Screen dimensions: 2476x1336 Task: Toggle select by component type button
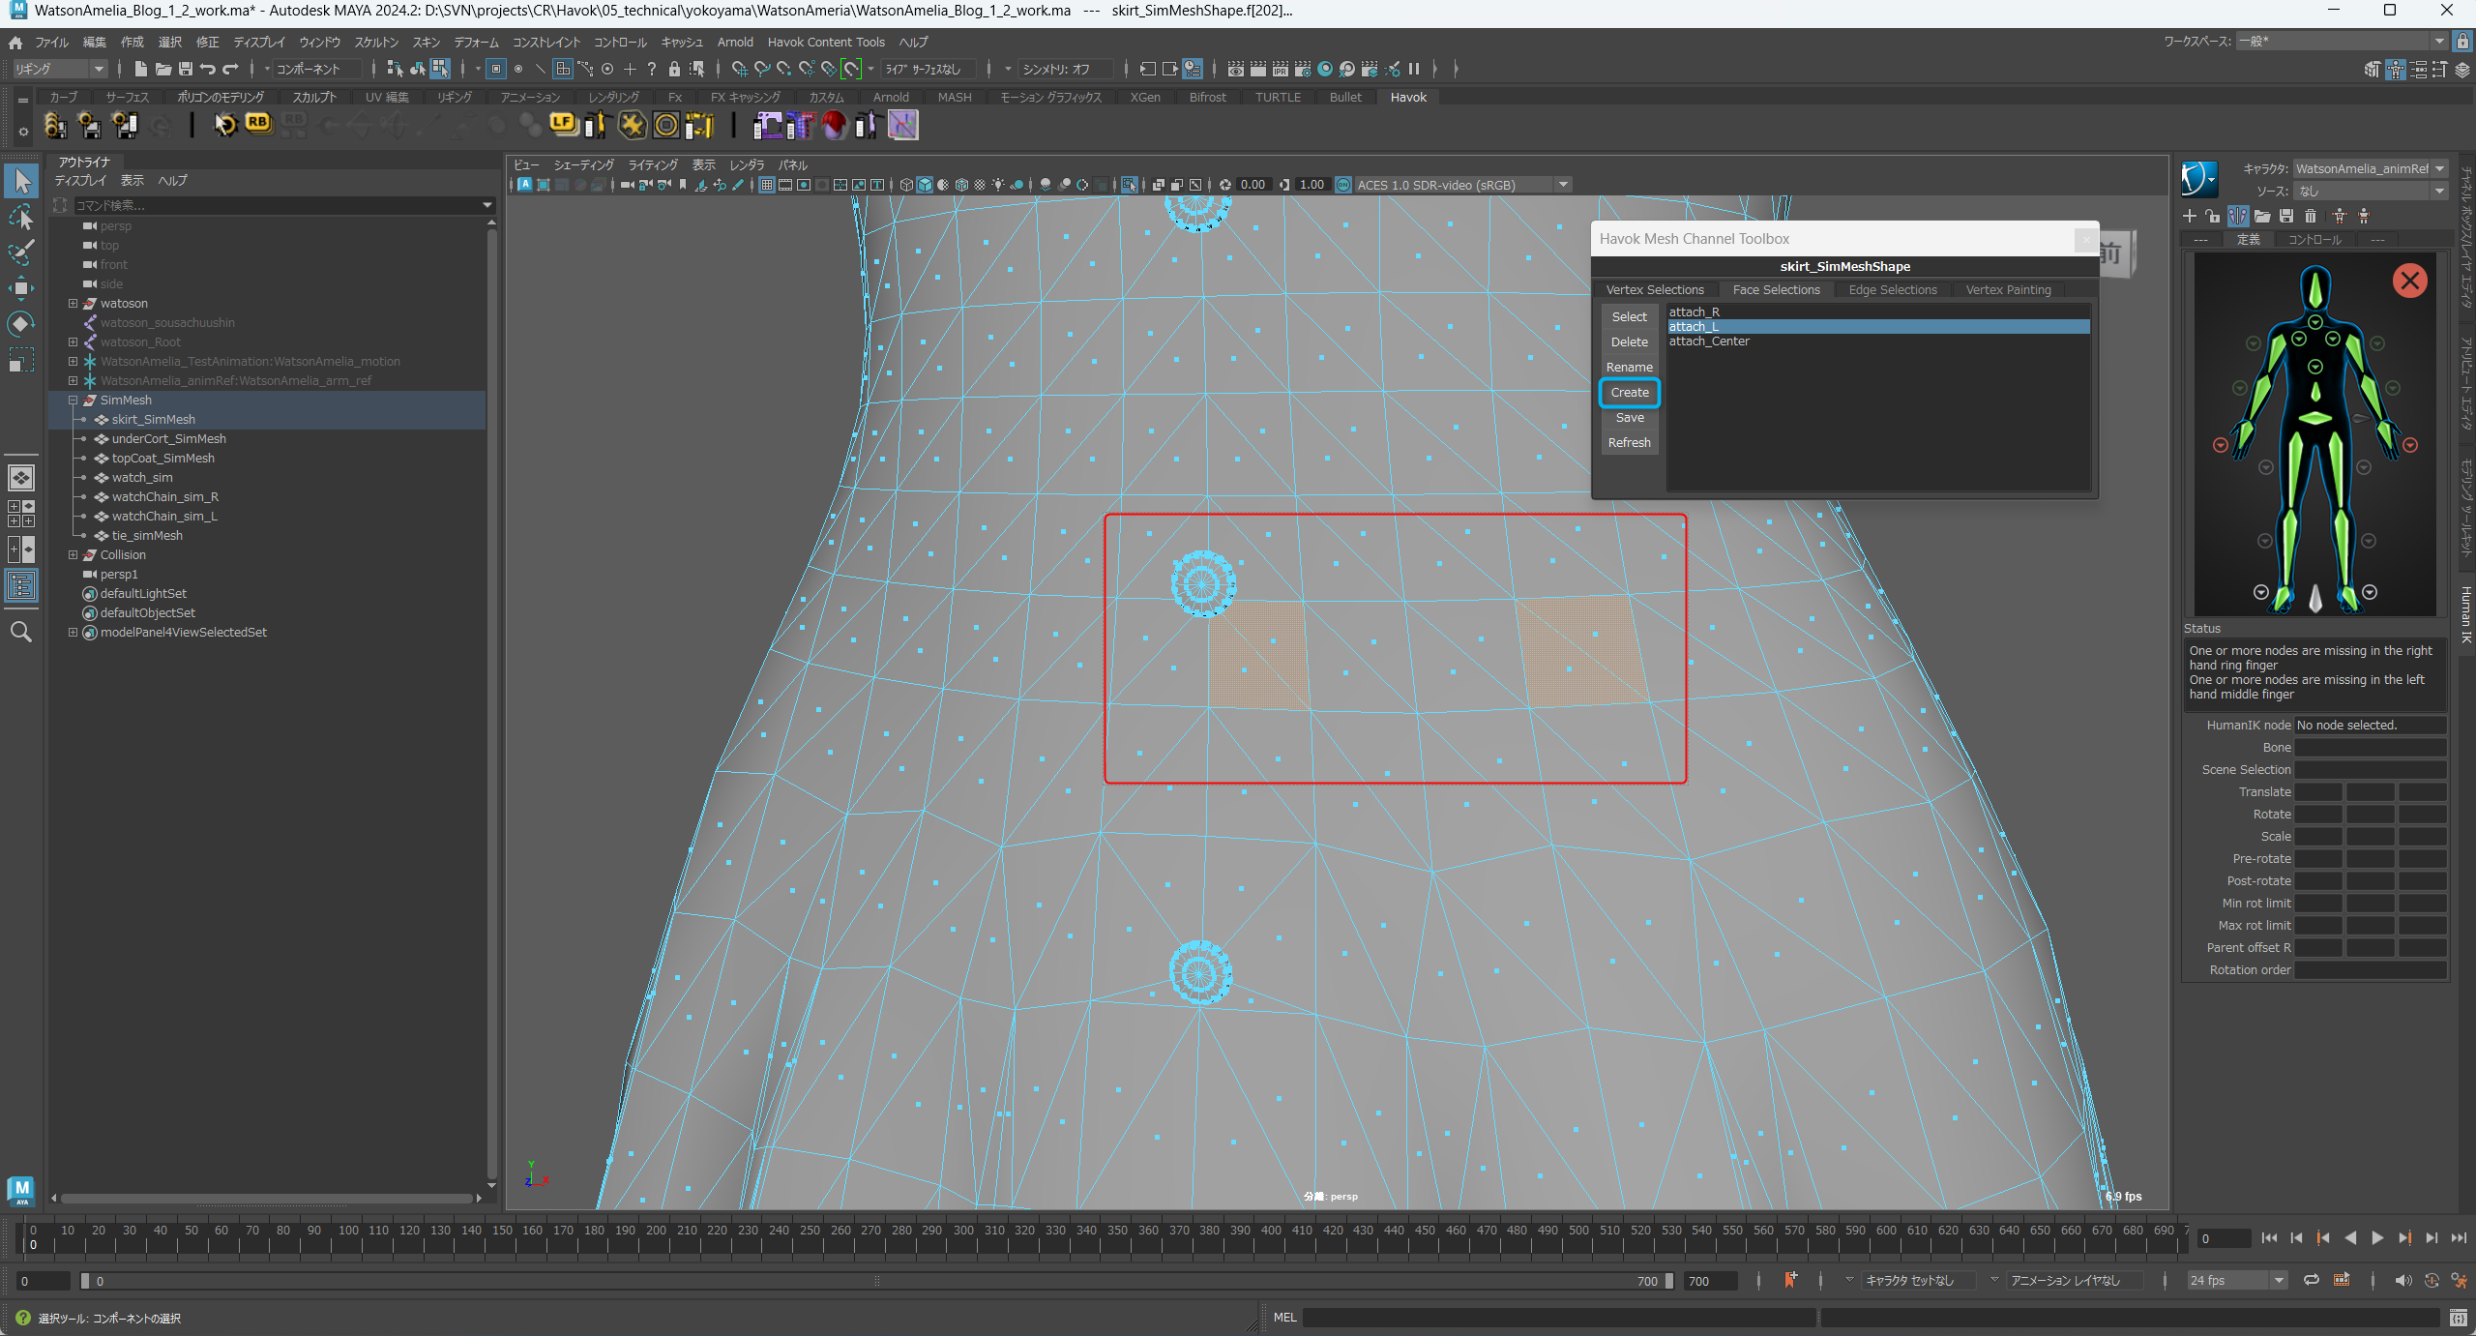(440, 69)
